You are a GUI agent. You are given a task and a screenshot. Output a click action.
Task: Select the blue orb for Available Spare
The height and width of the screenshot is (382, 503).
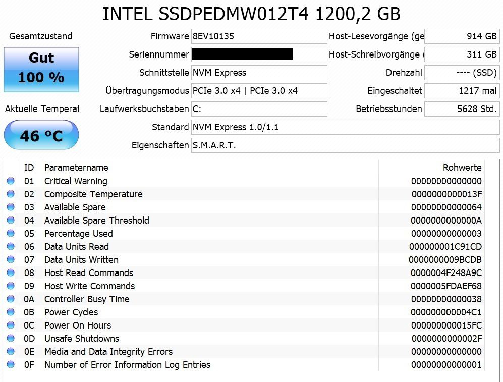pos(11,207)
